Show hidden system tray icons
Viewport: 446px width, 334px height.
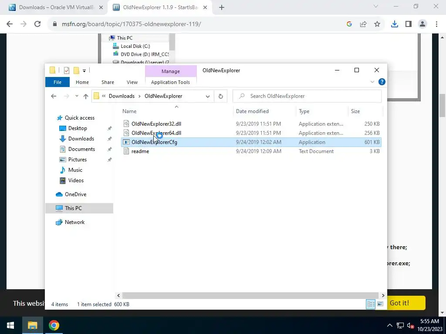[x=390, y=325]
